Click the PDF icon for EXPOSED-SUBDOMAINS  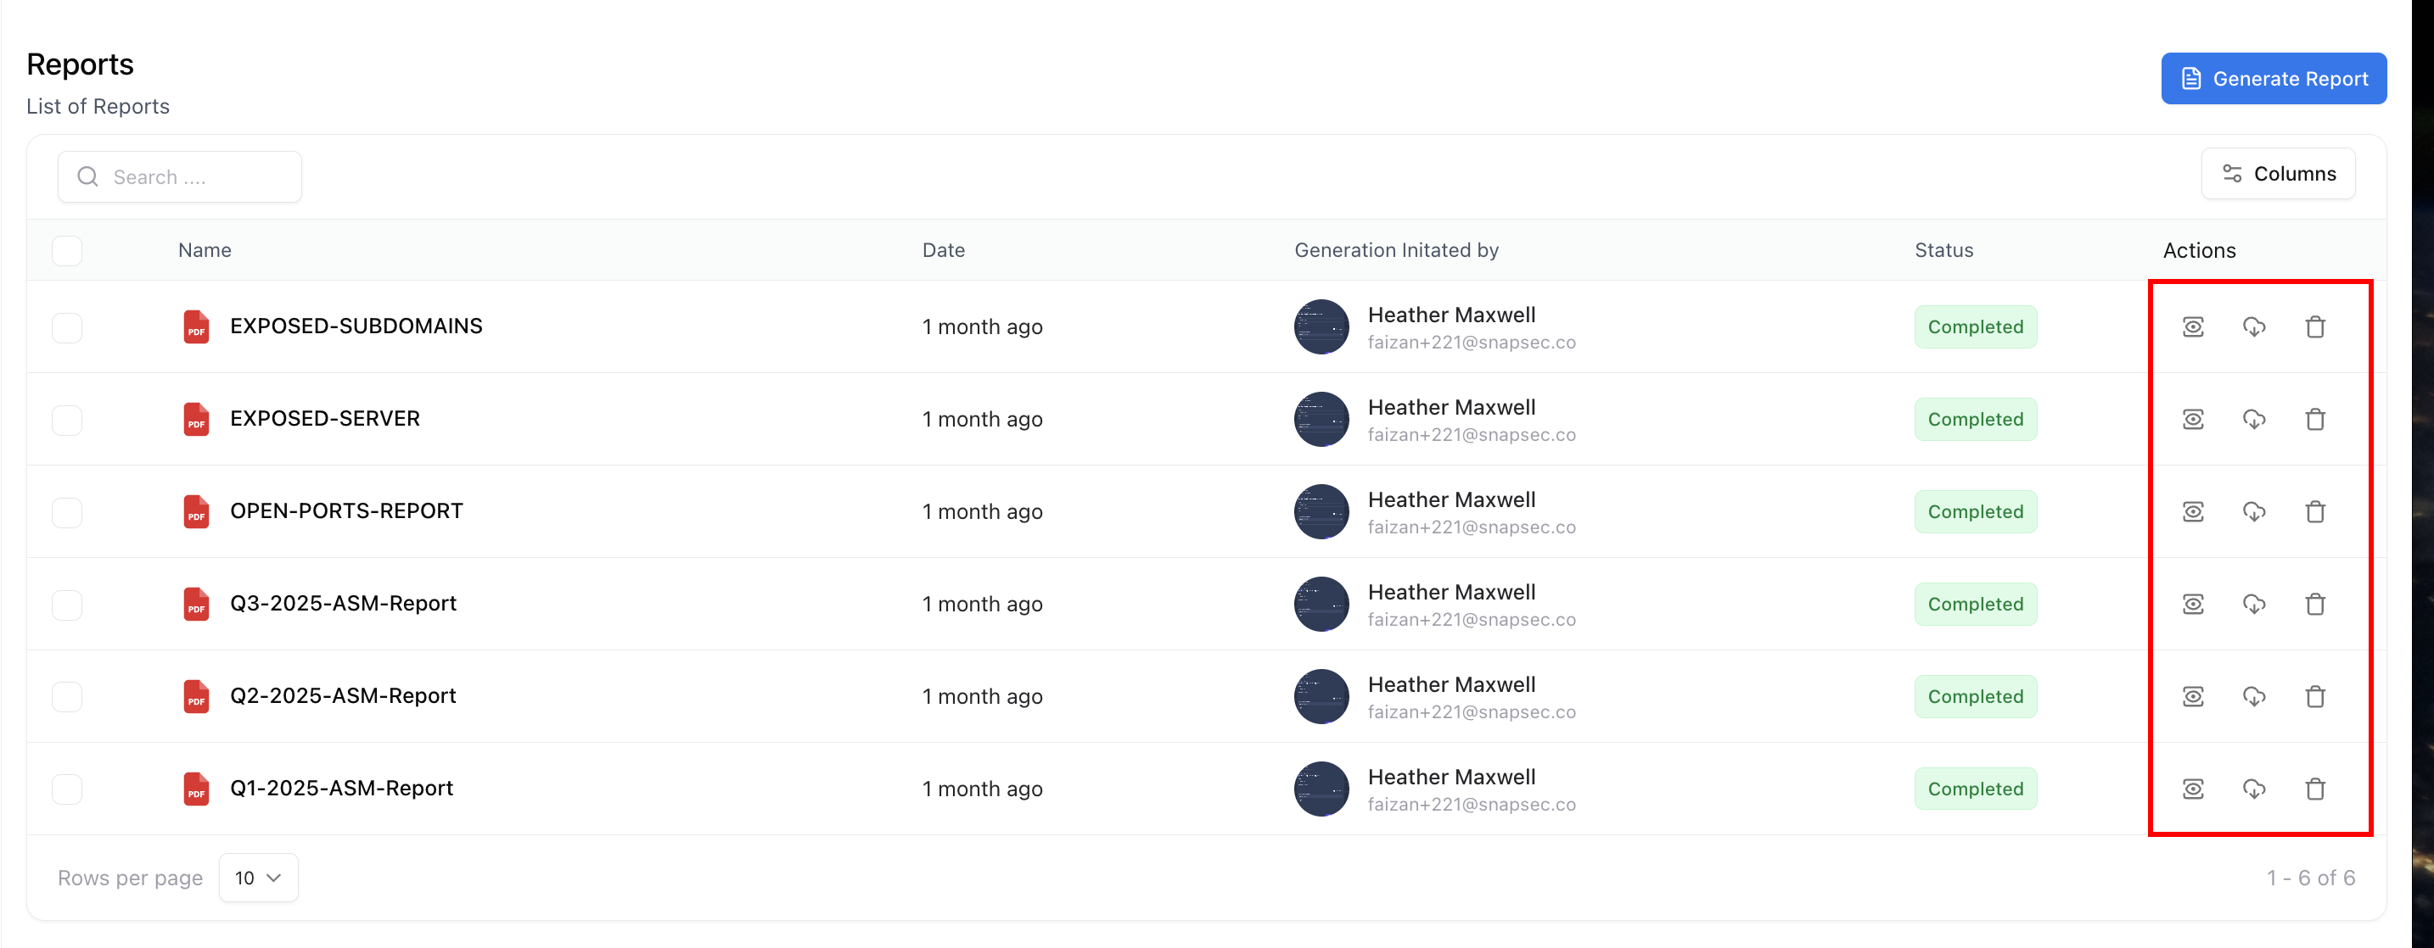195,326
